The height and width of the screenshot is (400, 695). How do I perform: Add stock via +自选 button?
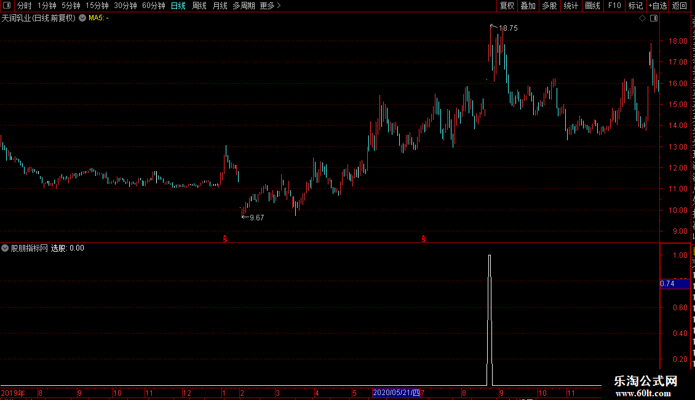[657, 6]
